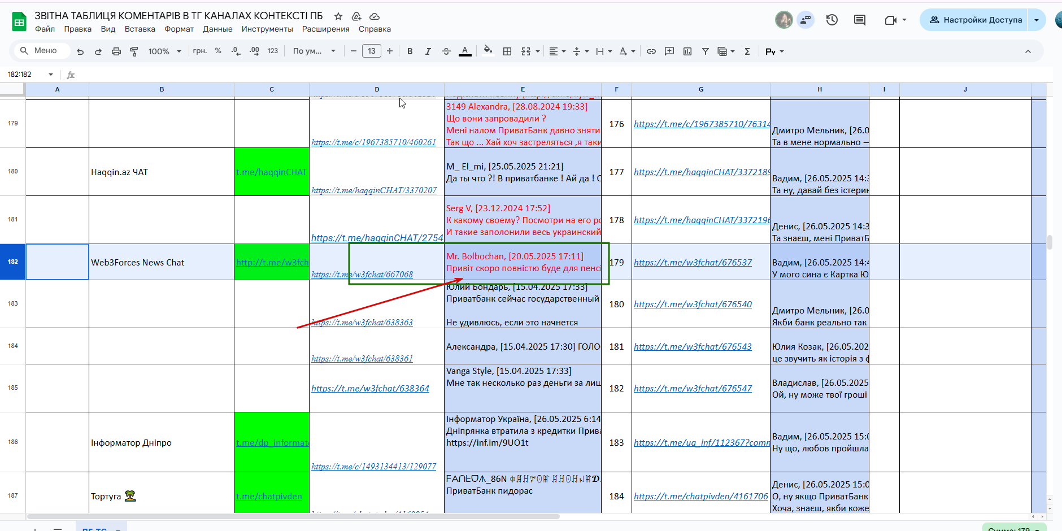Image resolution: width=1062 pixels, height=531 pixels.
Task: Format as currency with грн. button
Action: coord(200,51)
